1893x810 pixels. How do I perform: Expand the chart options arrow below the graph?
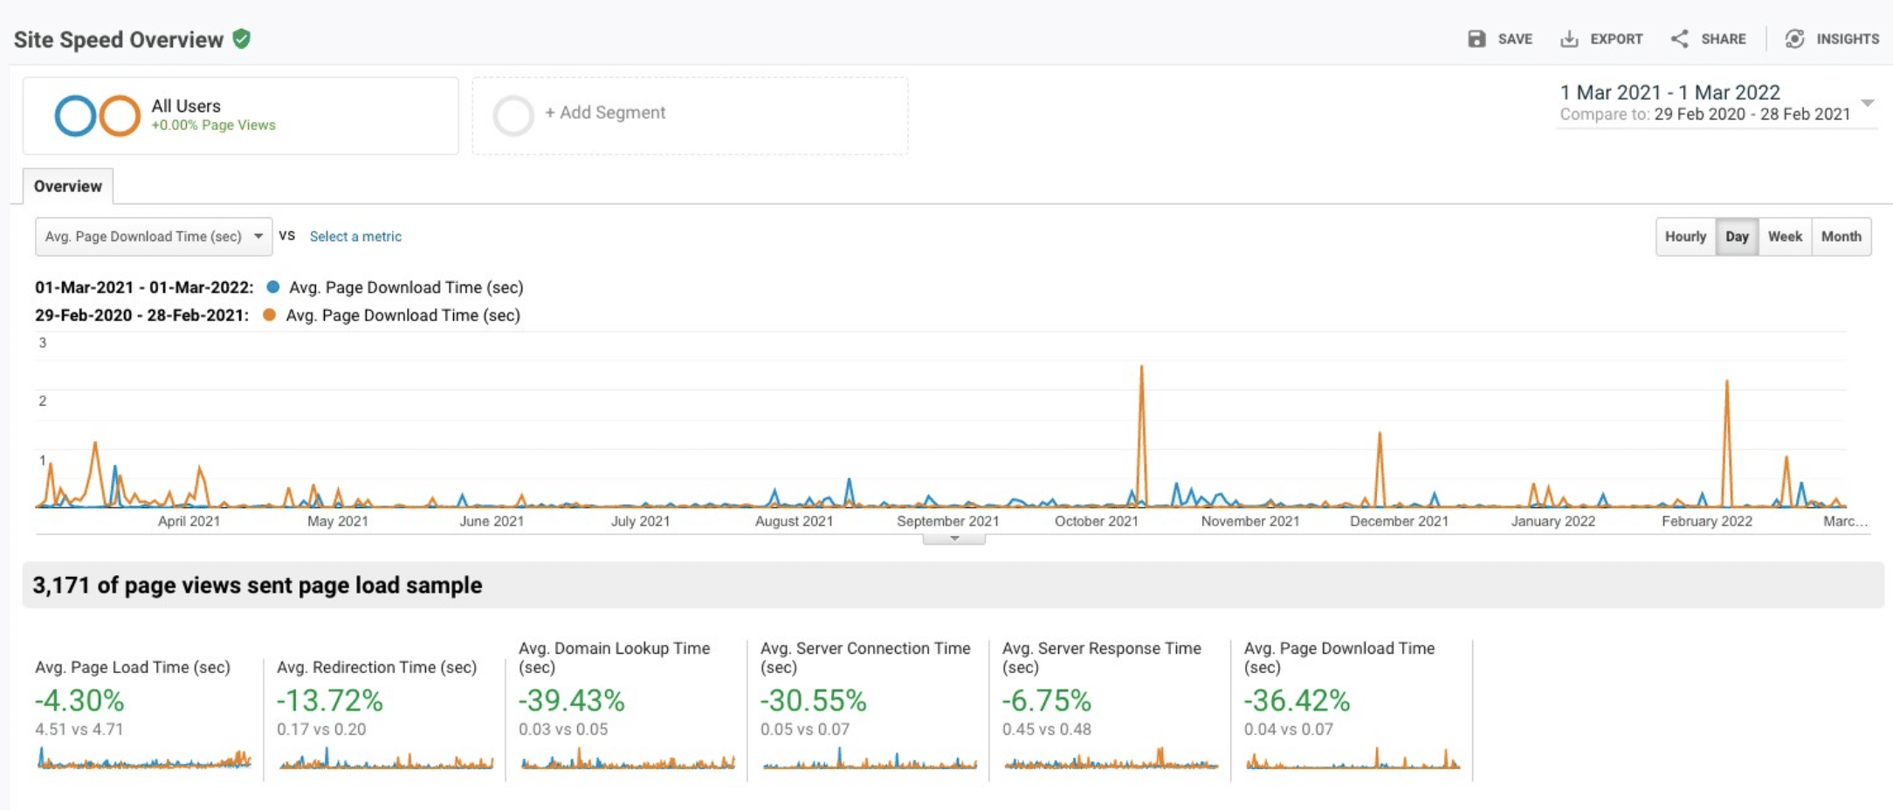tap(953, 539)
